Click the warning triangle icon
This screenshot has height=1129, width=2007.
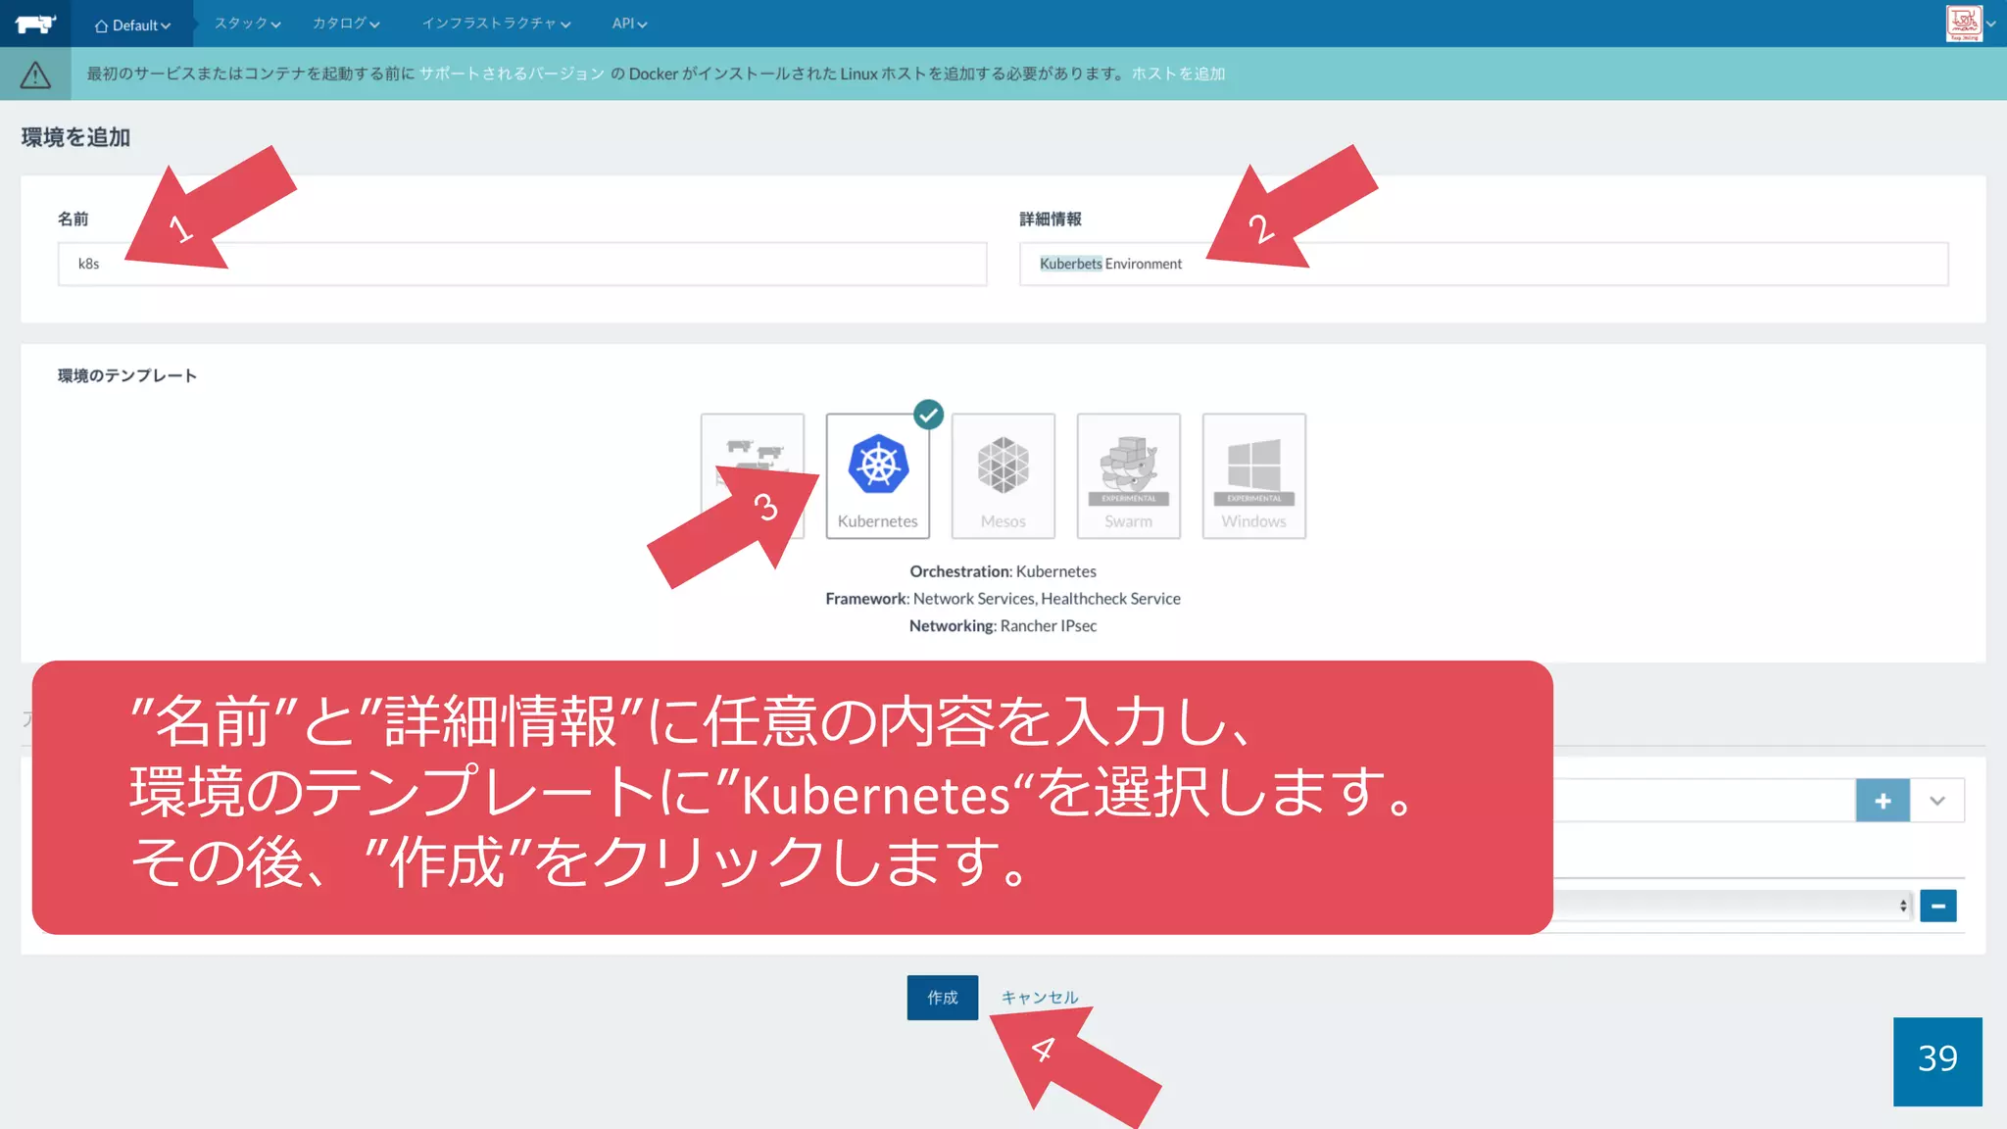pyautogui.click(x=35, y=74)
